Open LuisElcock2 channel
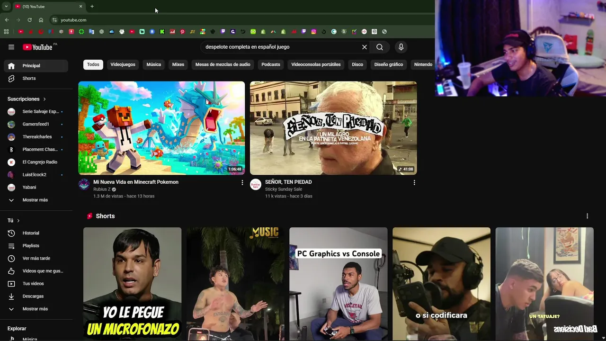This screenshot has height=341, width=606. tap(36, 175)
